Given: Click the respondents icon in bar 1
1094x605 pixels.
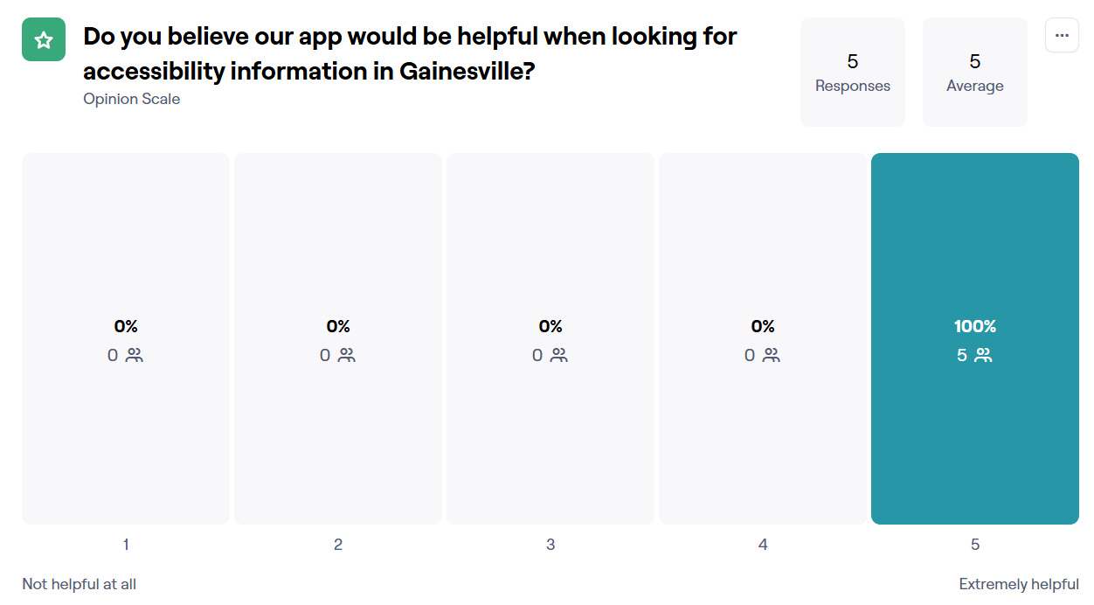Looking at the screenshot, I should [x=134, y=355].
